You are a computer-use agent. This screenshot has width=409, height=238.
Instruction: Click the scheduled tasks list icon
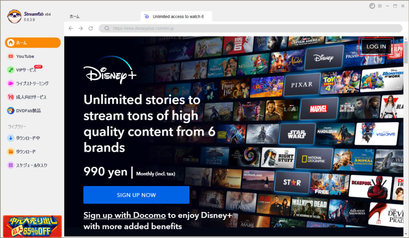(x=11, y=165)
